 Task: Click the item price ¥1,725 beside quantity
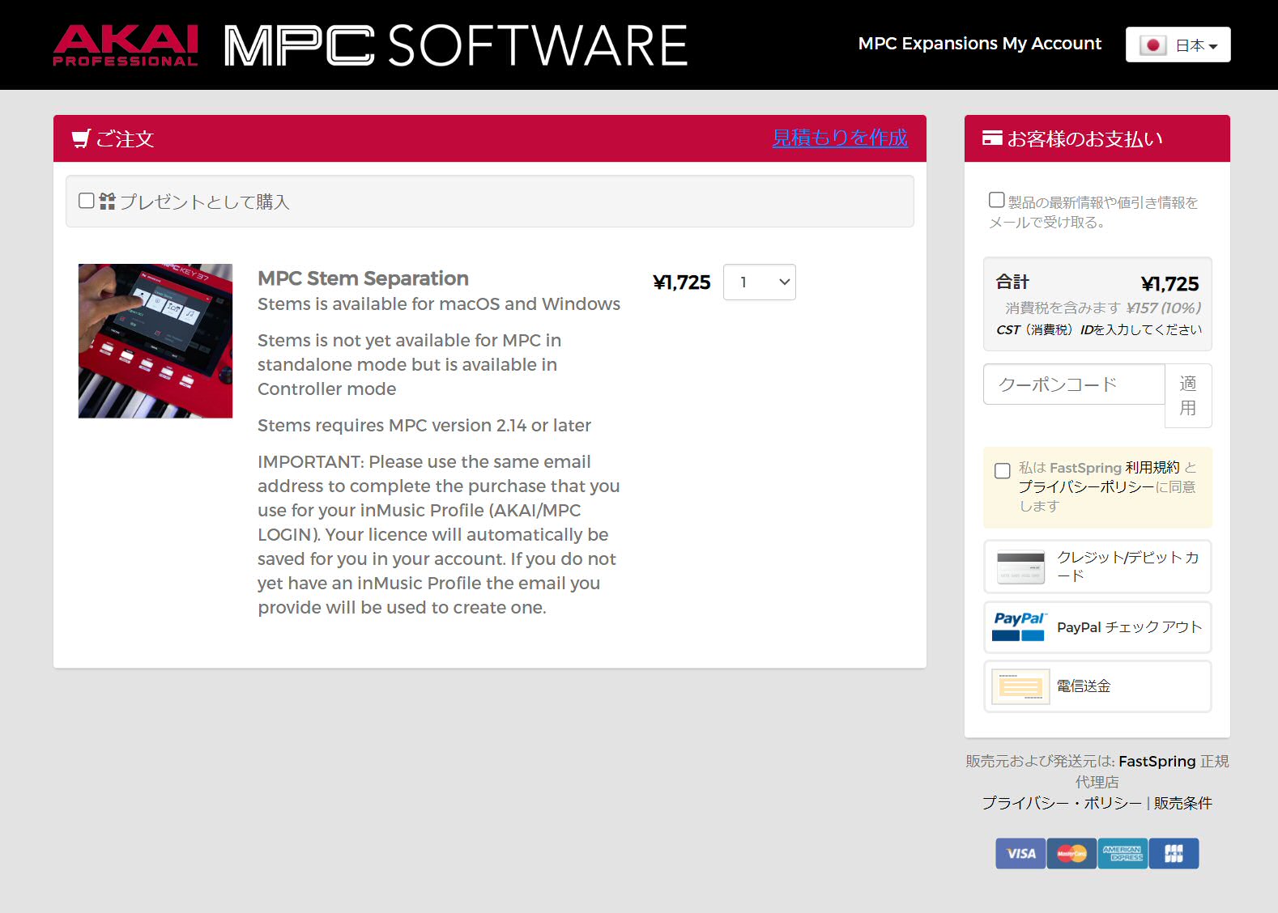[x=682, y=282]
